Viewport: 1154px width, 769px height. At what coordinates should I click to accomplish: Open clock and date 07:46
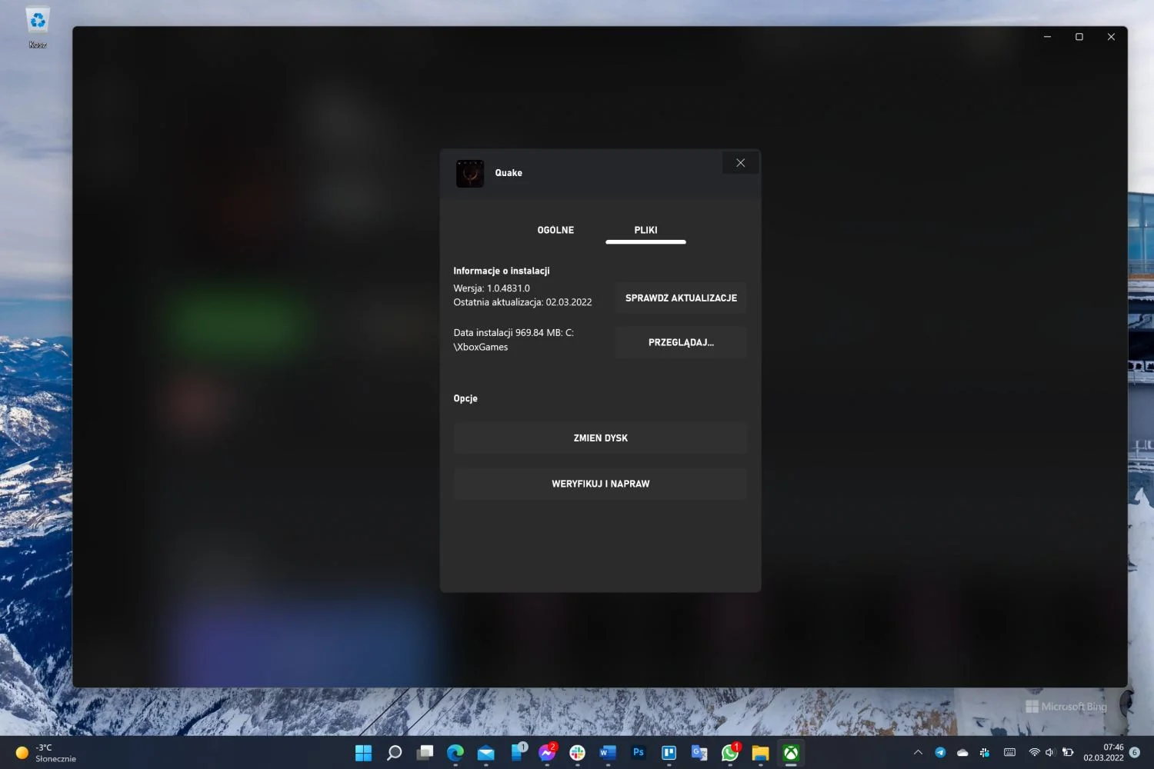click(1104, 753)
